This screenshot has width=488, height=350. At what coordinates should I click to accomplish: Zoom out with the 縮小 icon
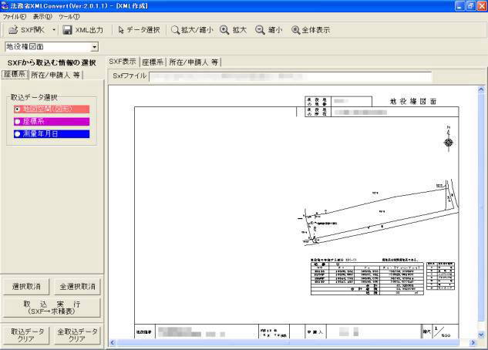click(261, 30)
